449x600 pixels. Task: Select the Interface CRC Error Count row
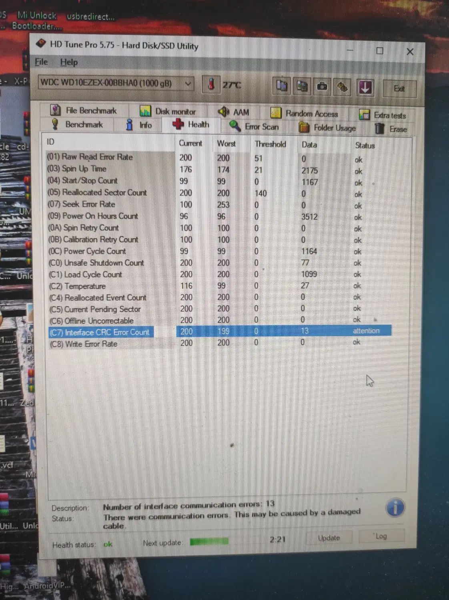pyautogui.click(x=219, y=332)
